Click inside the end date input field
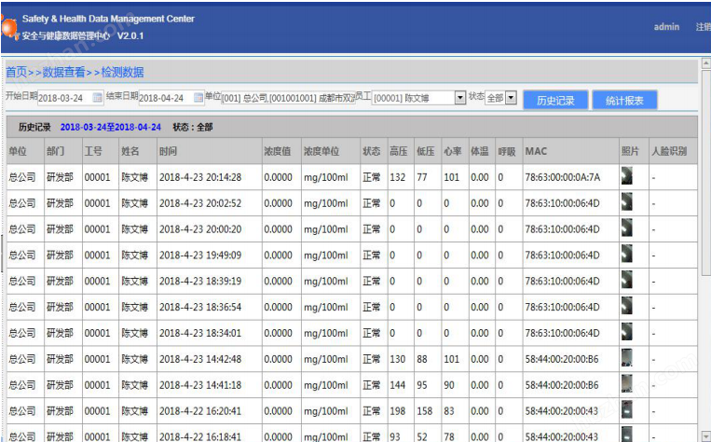Screen dimensions: 711x442 pyautogui.click(x=164, y=98)
